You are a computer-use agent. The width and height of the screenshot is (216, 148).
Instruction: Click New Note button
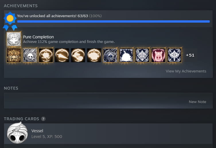tap(197, 102)
